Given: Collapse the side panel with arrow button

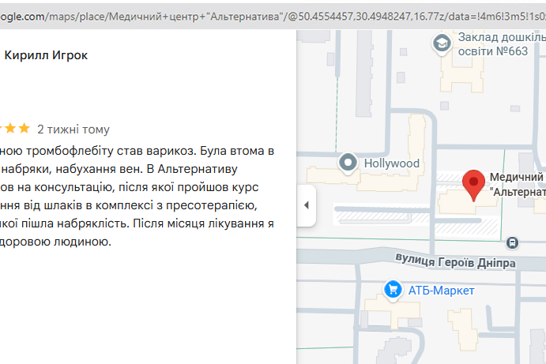Looking at the screenshot, I should pyautogui.click(x=306, y=205).
